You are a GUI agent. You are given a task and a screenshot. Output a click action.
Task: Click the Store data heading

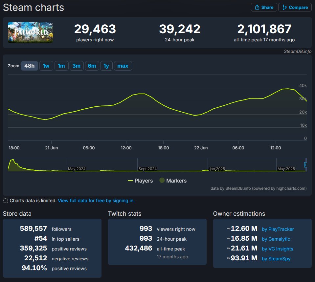17,214
